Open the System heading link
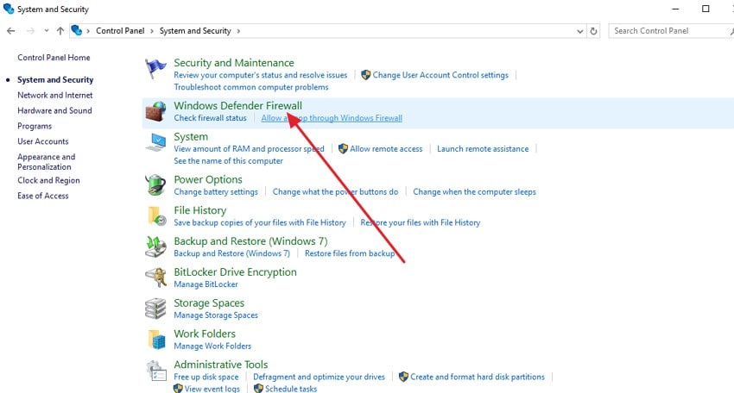The height and width of the screenshot is (393, 734). pyautogui.click(x=191, y=136)
